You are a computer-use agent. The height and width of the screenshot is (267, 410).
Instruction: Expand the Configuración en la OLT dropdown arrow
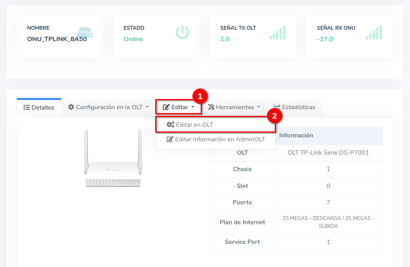(147, 107)
